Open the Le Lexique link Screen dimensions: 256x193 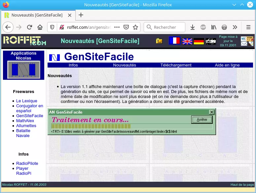27,101
